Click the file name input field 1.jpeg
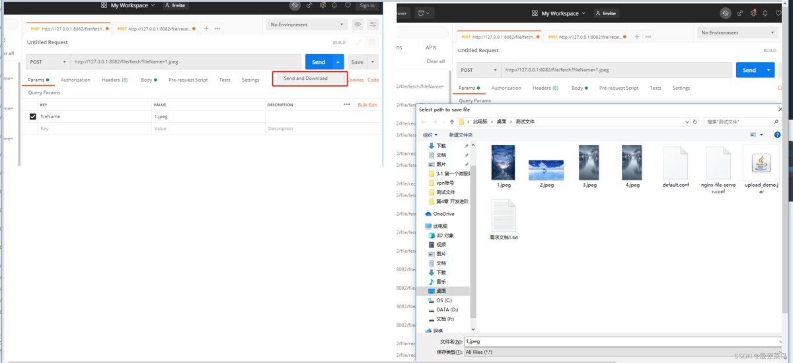Screen dimensions: 793x363 tap(623, 341)
